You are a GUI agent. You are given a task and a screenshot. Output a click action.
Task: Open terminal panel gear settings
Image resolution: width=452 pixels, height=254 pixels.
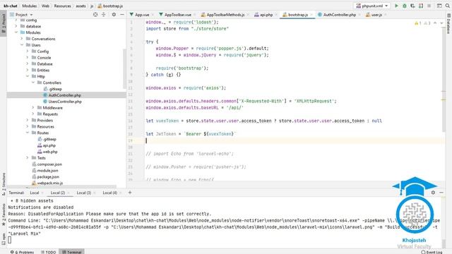pyautogui.click(x=433, y=193)
